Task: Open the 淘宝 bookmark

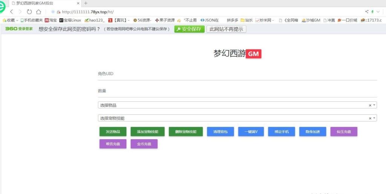Action: point(51,20)
